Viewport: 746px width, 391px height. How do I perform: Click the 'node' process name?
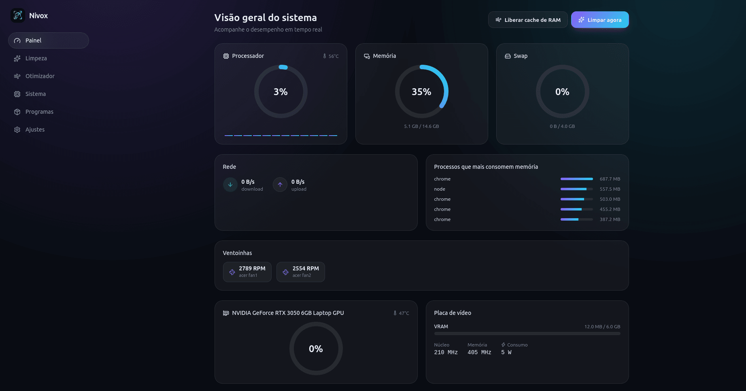pyautogui.click(x=440, y=189)
